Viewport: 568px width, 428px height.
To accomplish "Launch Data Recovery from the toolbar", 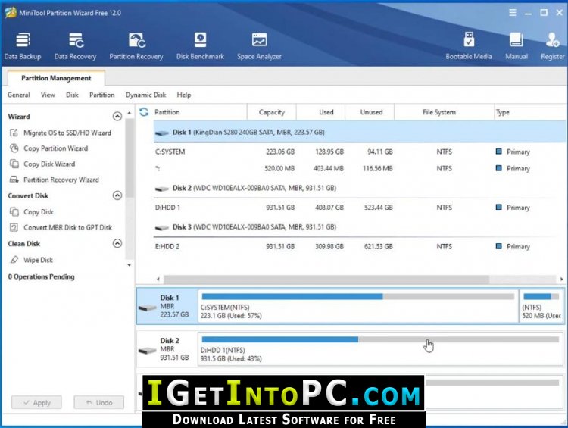I will 75,45.
